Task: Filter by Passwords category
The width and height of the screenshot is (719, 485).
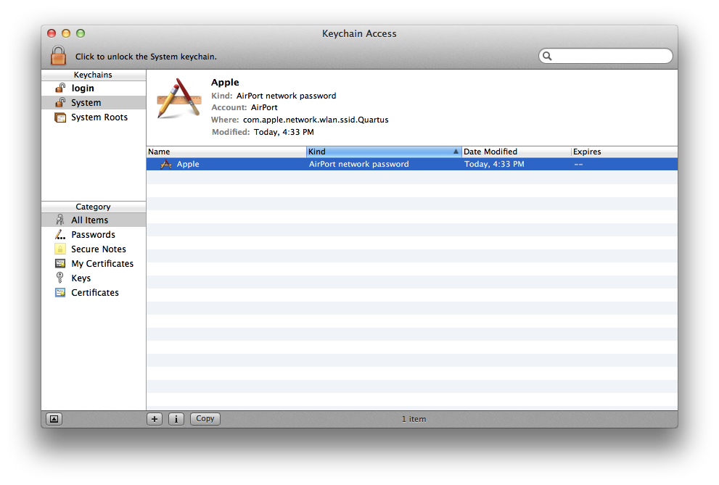Action: (x=94, y=234)
